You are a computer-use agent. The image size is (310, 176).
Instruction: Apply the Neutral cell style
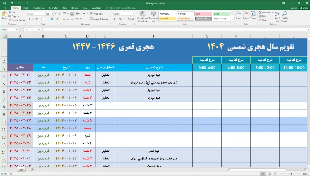tap(167, 19)
